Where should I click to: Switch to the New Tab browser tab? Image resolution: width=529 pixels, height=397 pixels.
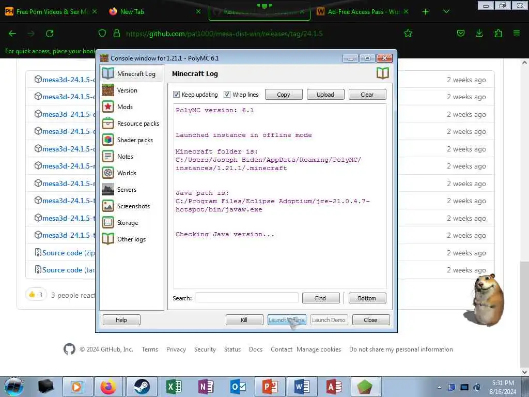(x=155, y=12)
